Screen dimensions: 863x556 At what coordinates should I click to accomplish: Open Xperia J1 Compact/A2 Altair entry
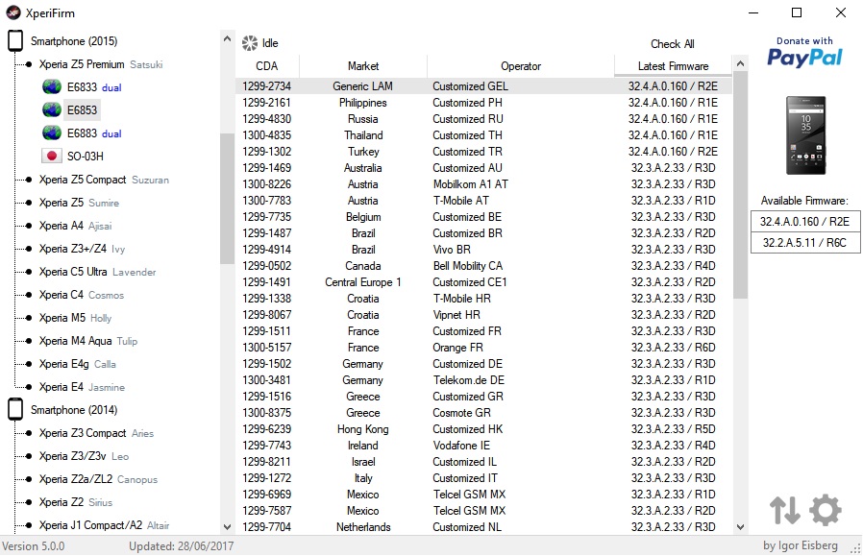(x=104, y=526)
